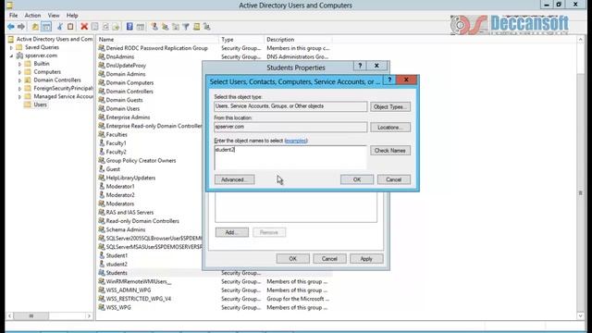Click the spserver.com domain icon in the tree
Image resolution: width=592 pixels, height=333 pixels.
pos(19,55)
